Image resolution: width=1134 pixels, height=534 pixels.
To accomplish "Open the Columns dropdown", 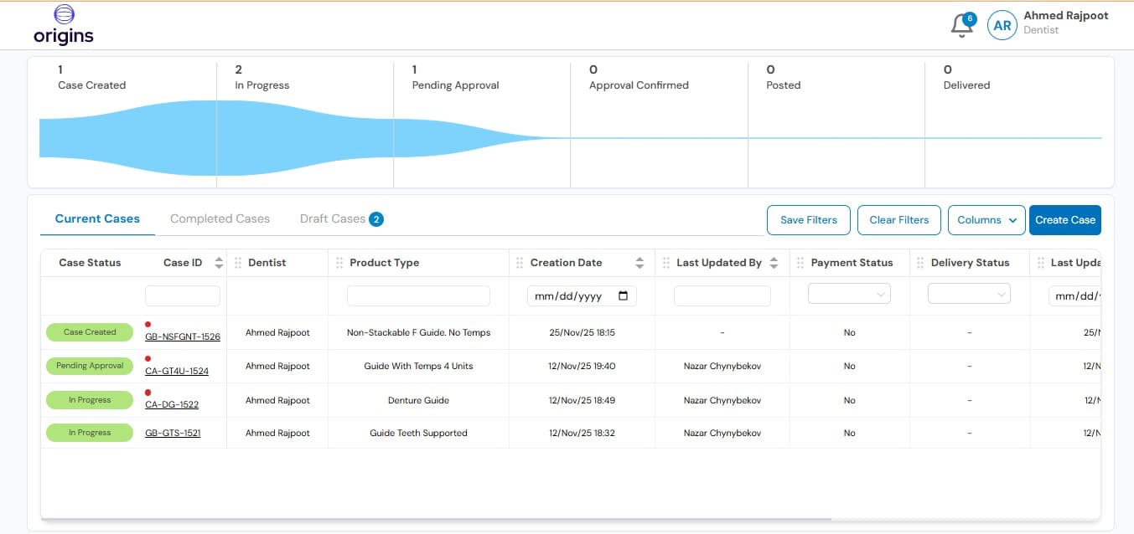I will (x=986, y=220).
